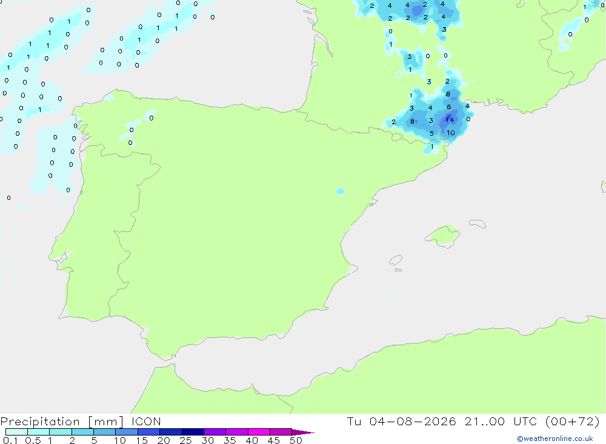
Task: Pick the 5–10 mm legend color box
Action: (105, 432)
